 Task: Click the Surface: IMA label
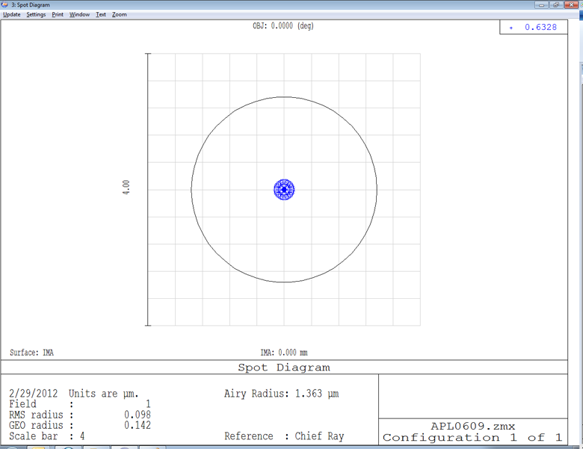[x=31, y=353]
